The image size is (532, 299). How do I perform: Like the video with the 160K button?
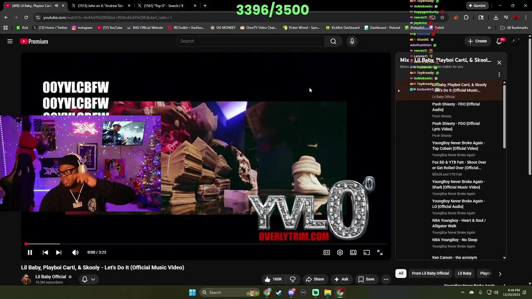pos(273,279)
